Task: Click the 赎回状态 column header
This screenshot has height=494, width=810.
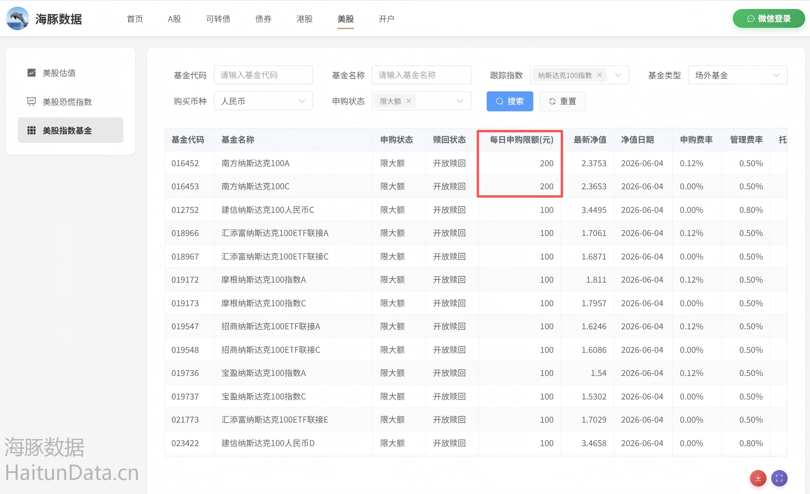Action: click(x=449, y=140)
